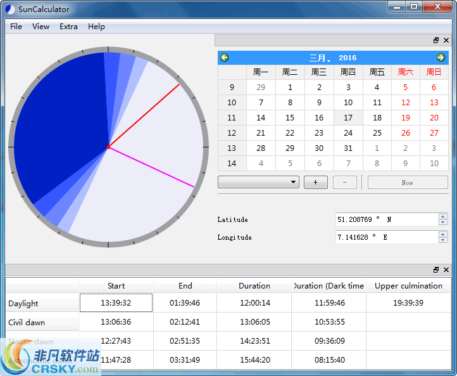Float the calendar dock panel

point(436,41)
